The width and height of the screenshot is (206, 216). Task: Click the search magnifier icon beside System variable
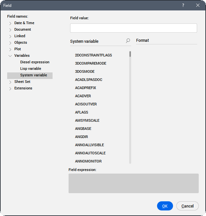pyautogui.click(x=128, y=41)
